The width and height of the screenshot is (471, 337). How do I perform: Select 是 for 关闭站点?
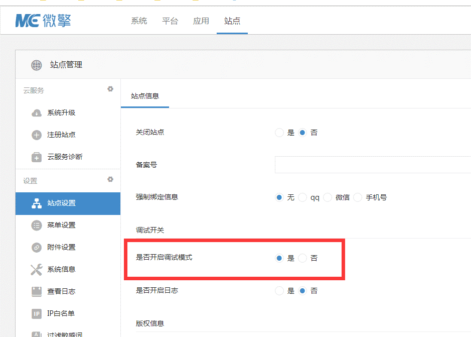click(x=279, y=133)
